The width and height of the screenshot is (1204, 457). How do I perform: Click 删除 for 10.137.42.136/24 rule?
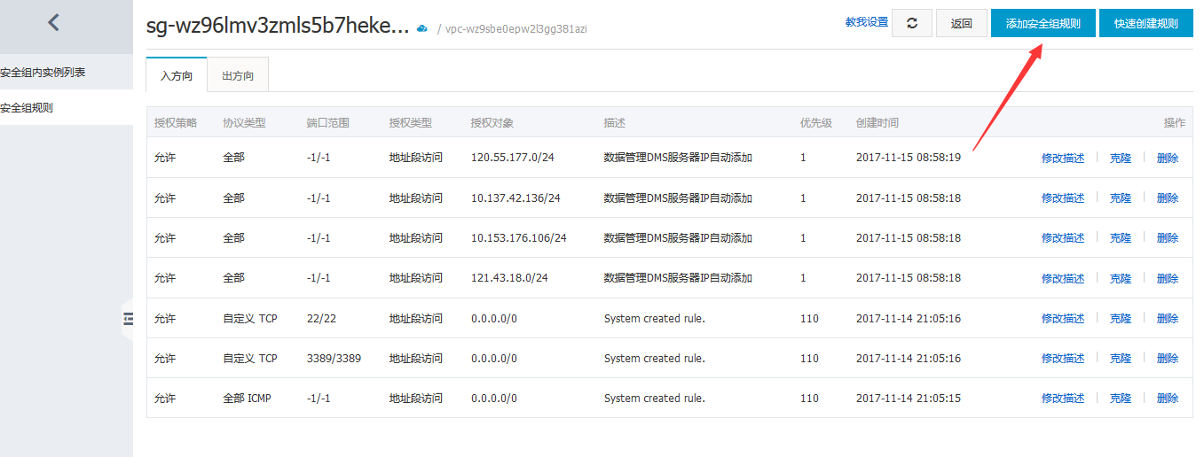(x=1168, y=198)
